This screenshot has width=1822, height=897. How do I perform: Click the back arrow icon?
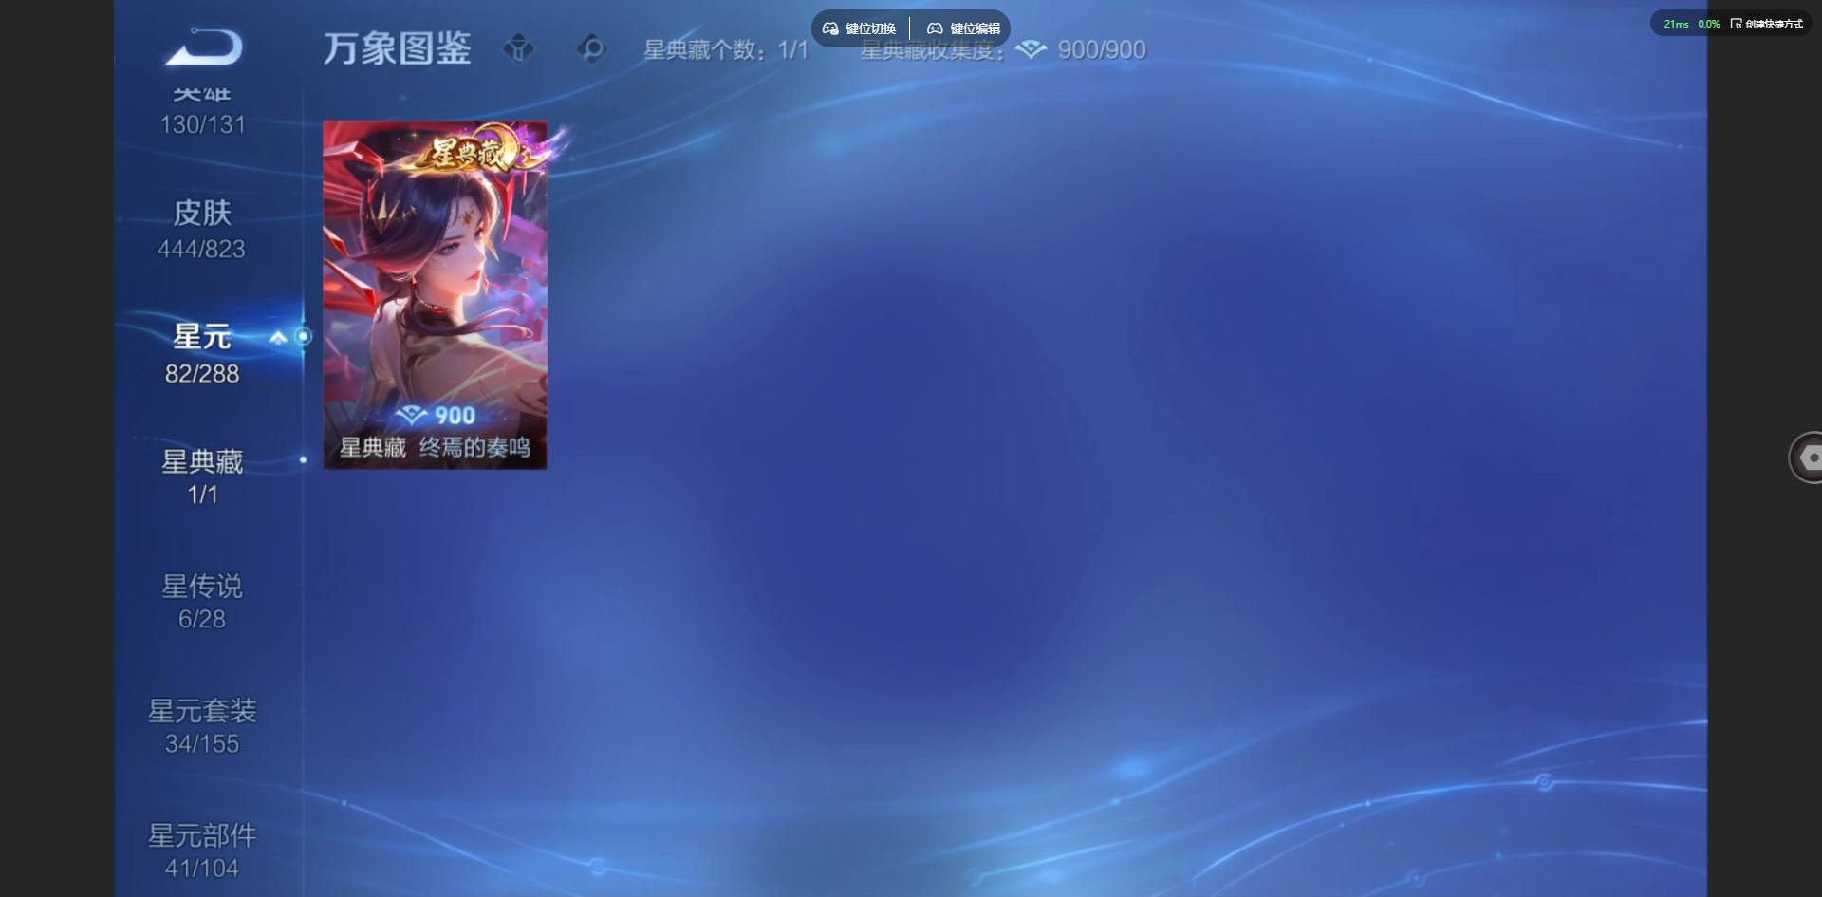click(x=204, y=47)
